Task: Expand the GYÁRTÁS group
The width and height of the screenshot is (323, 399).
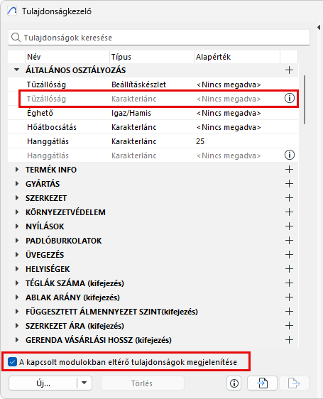Action: coord(17,184)
